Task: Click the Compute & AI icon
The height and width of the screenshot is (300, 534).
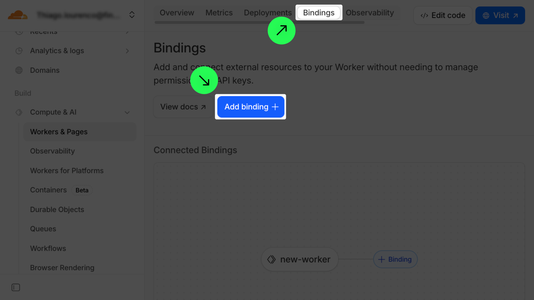Action: tap(19, 112)
